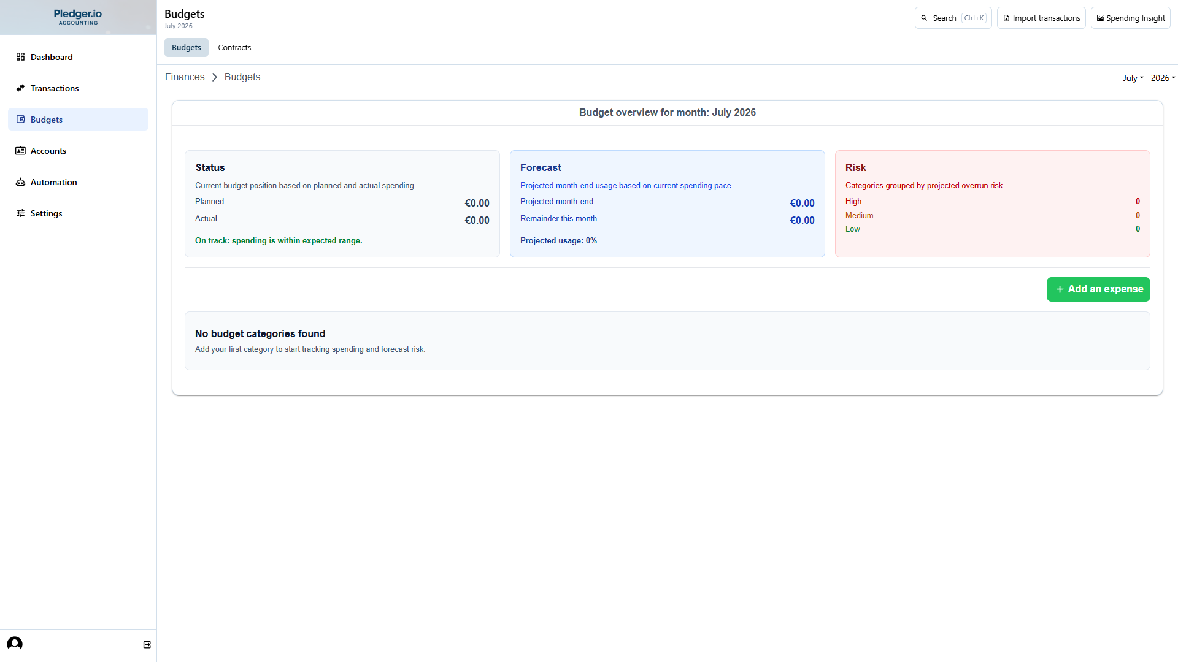This screenshot has width=1178, height=662.
Task: Open the user profile avatar icon
Action: [x=15, y=644]
